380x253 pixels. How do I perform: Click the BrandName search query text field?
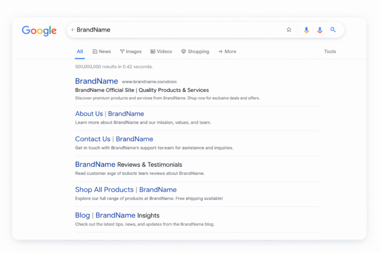(x=173, y=30)
